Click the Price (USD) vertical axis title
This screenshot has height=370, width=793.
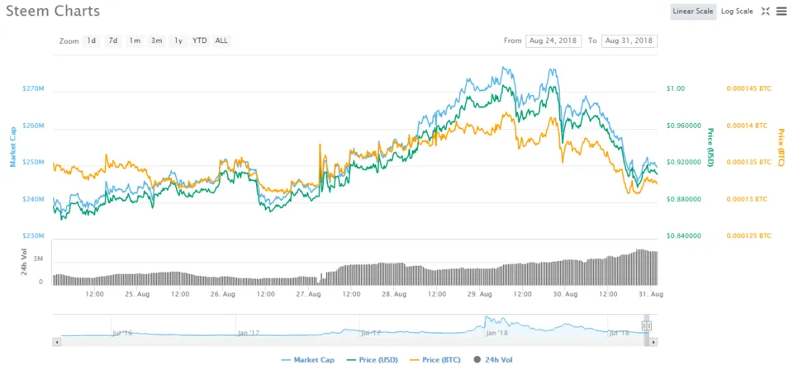710,148
